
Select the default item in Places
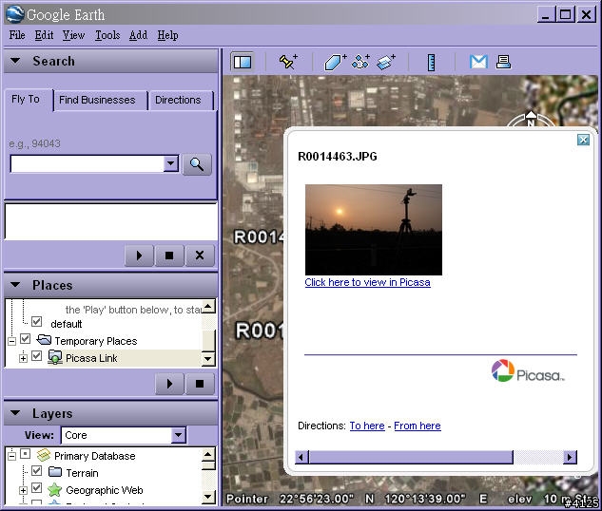(x=67, y=324)
